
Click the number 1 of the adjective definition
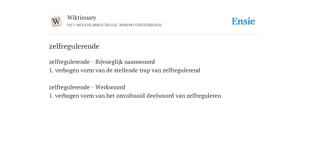[51, 71]
